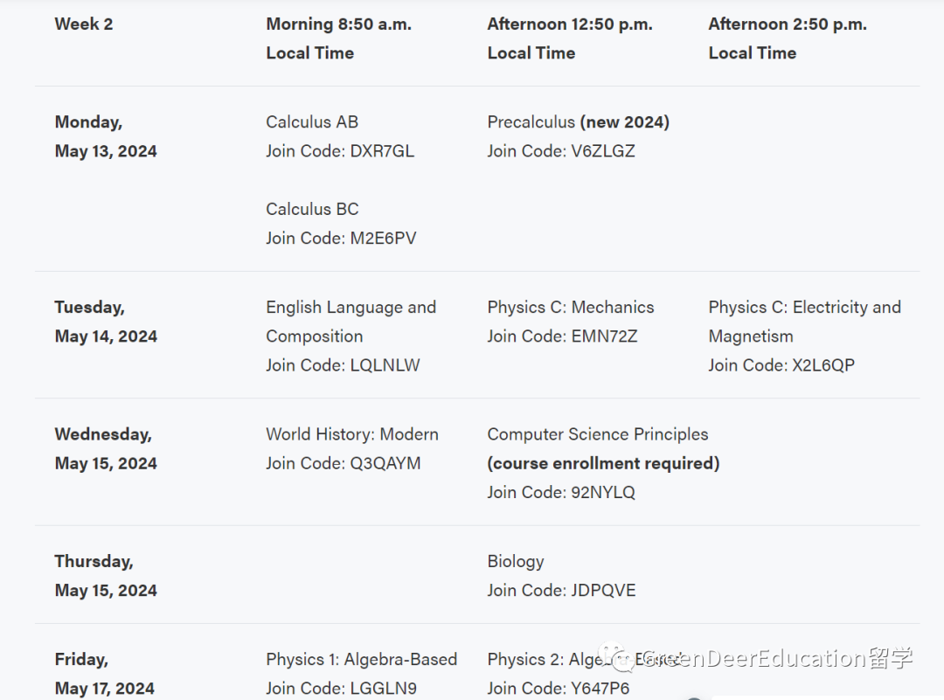Click Physics C: Mechanics entry

click(570, 308)
